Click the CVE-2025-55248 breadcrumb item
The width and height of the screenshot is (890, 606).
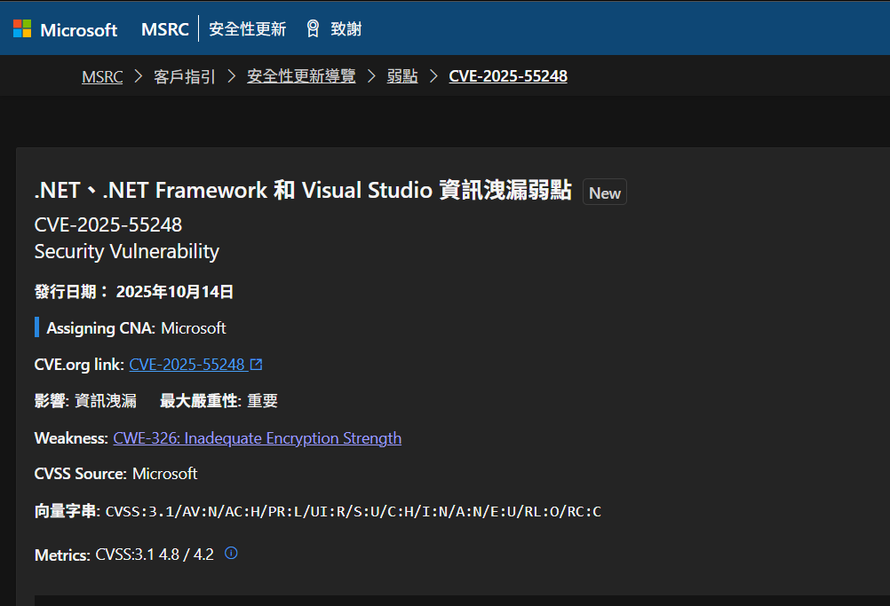[x=508, y=76]
